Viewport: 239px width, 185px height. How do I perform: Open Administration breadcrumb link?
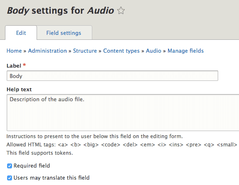point(47,51)
